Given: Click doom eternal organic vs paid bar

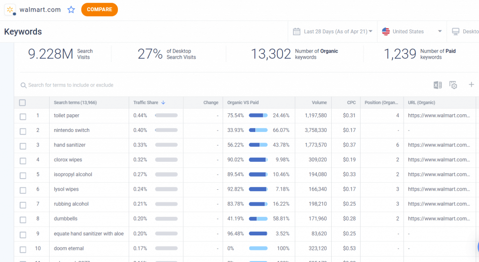Looking at the screenshot, I should [x=258, y=248].
